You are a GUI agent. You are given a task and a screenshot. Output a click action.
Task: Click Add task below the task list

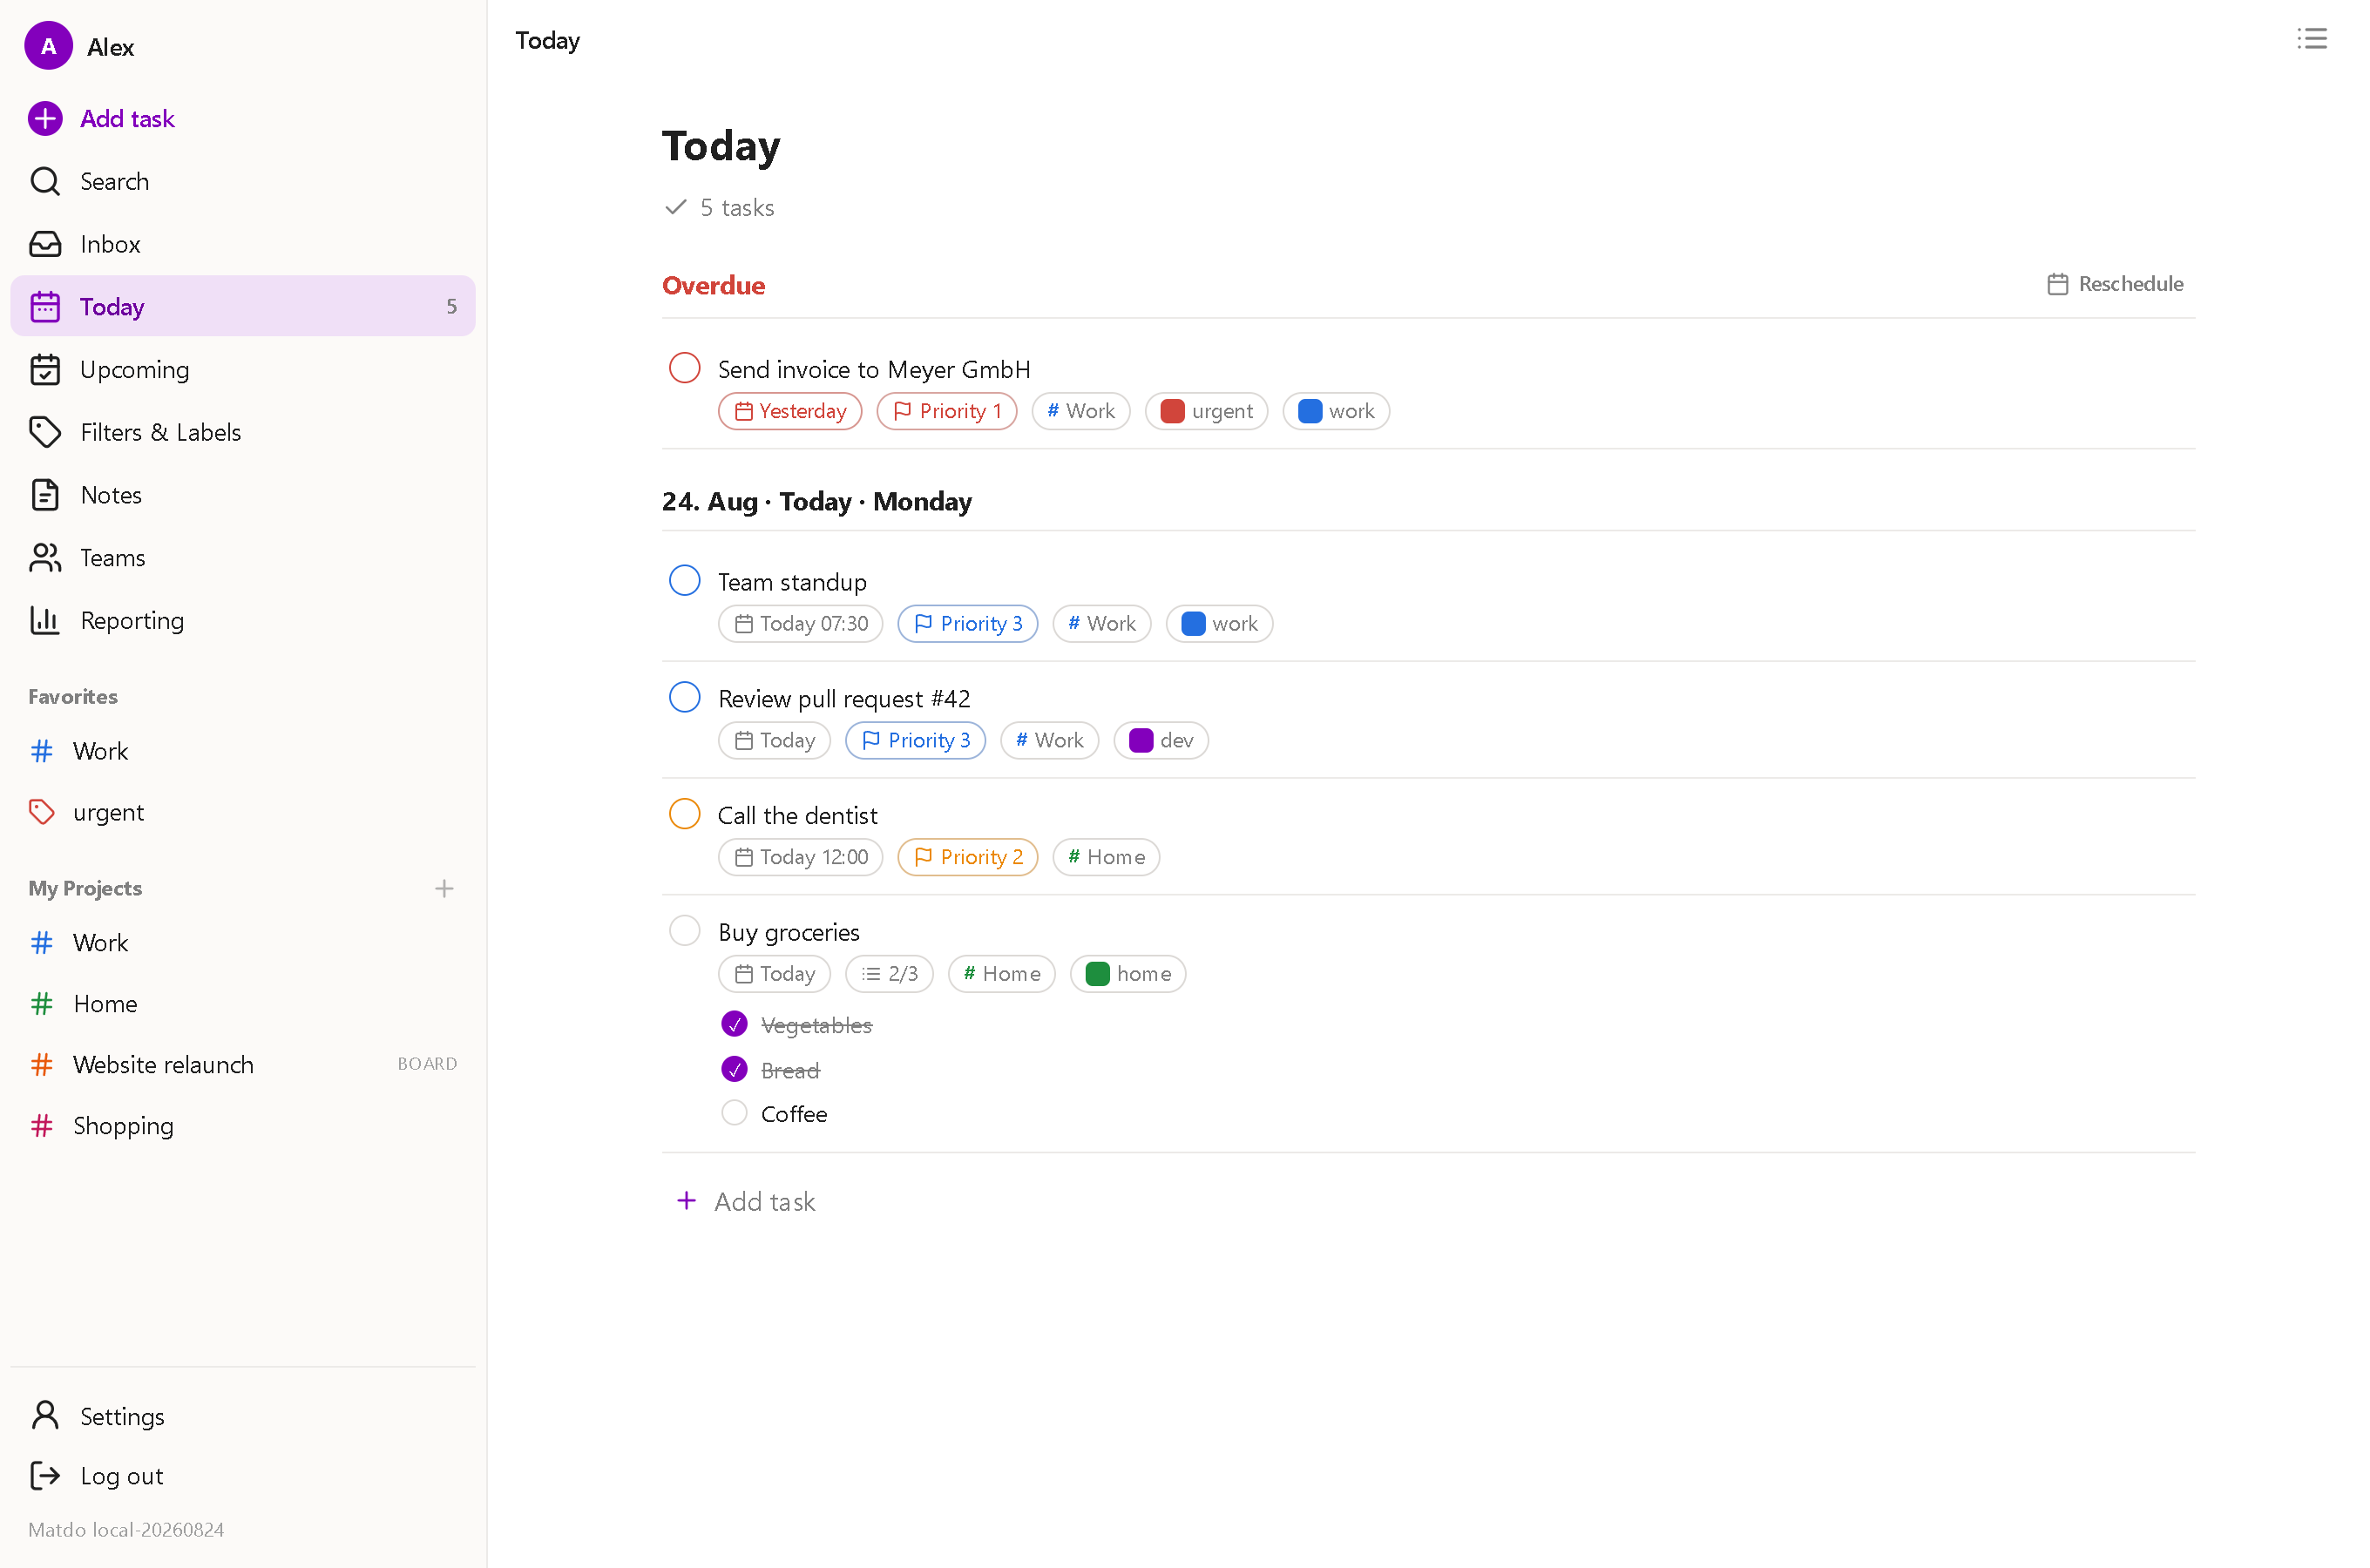pos(746,1201)
